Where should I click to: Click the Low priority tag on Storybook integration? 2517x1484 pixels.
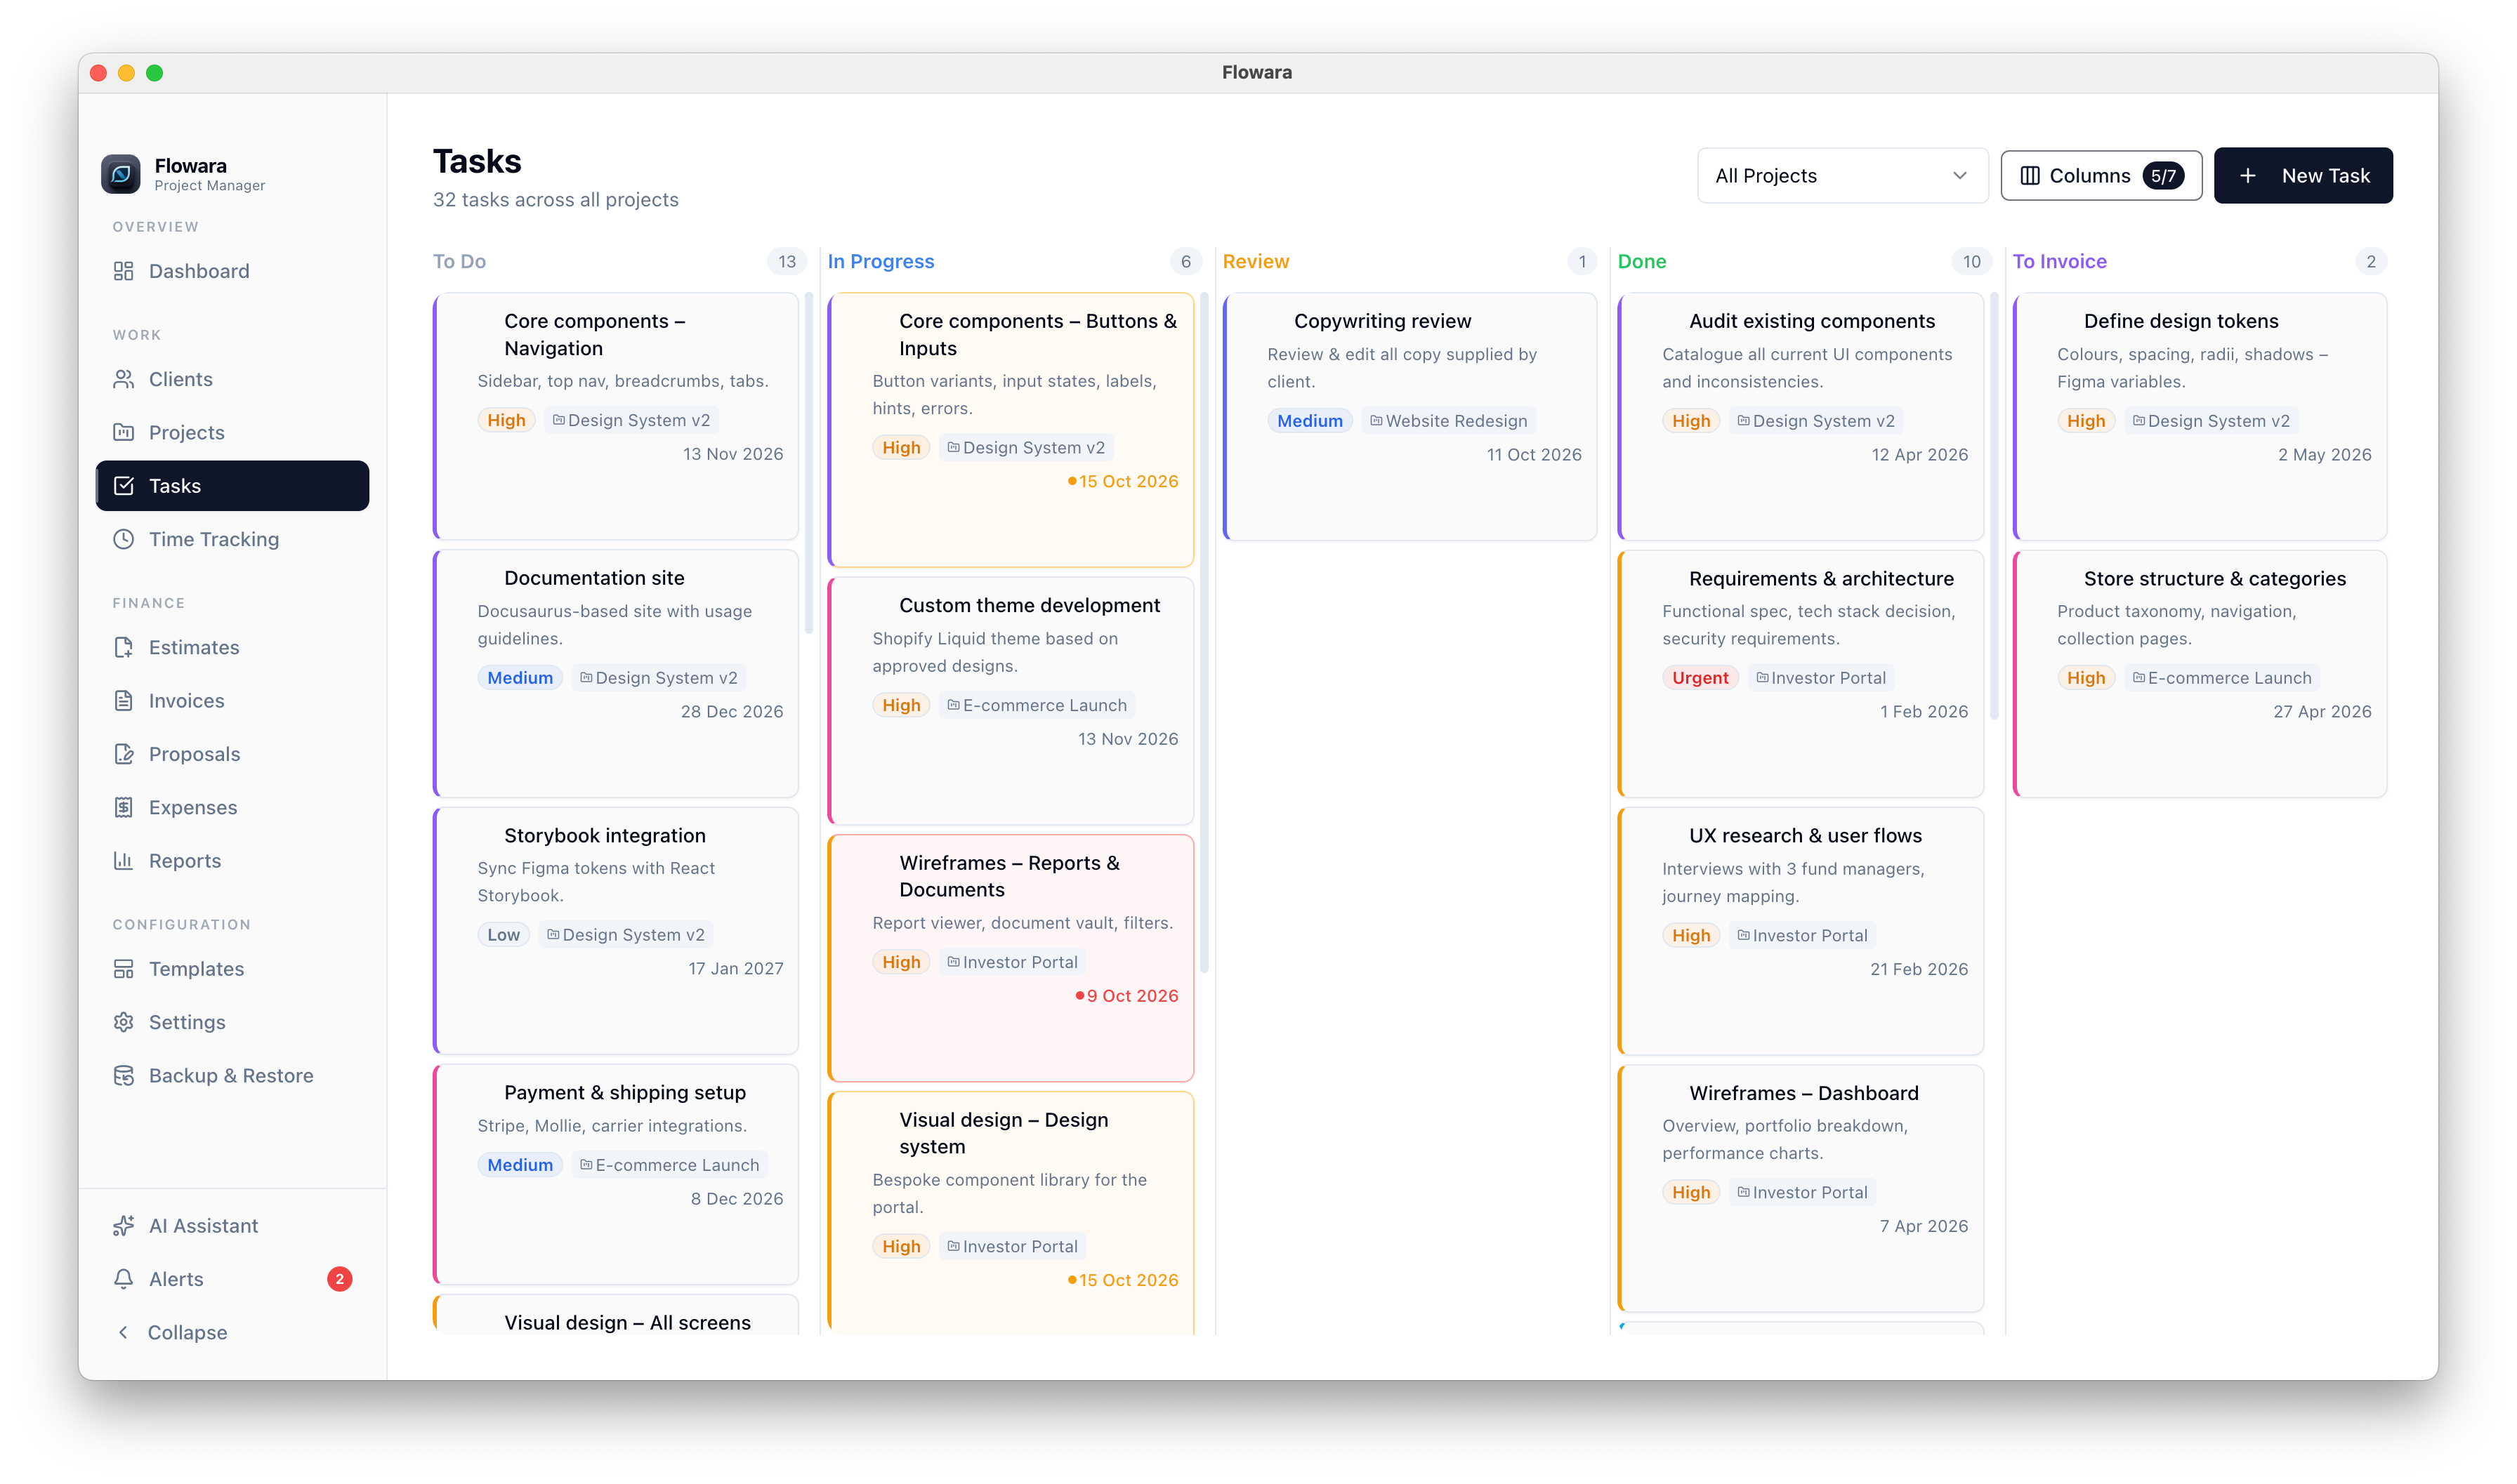pyautogui.click(x=504, y=935)
